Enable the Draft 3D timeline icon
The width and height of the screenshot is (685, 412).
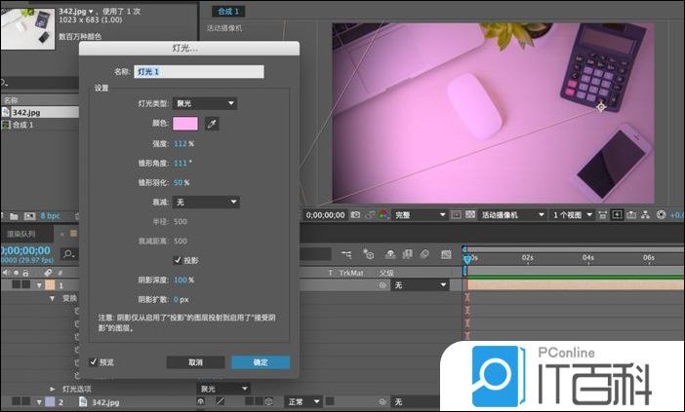(368, 254)
